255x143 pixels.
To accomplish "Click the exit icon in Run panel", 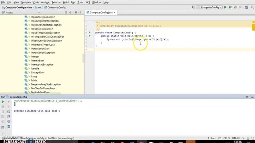I will pos(3,122).
